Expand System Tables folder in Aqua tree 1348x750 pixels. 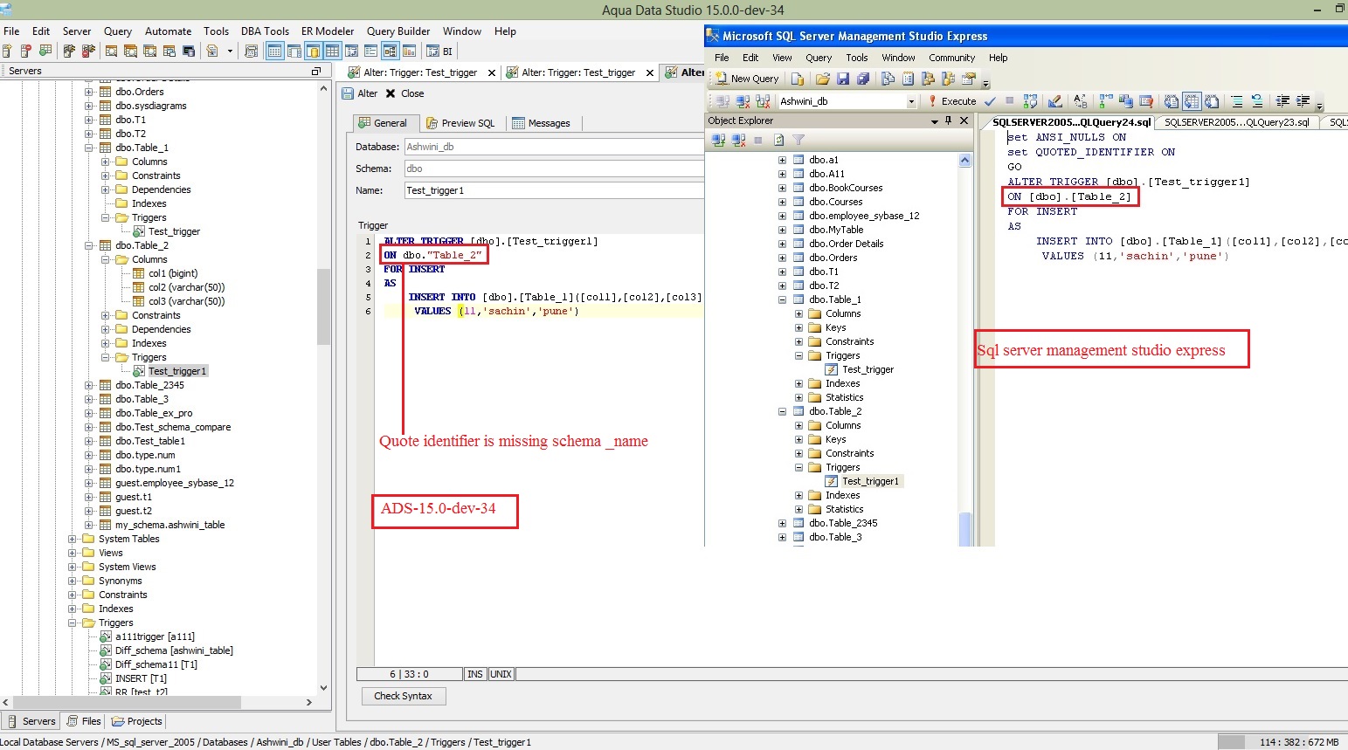coord(72,539)
